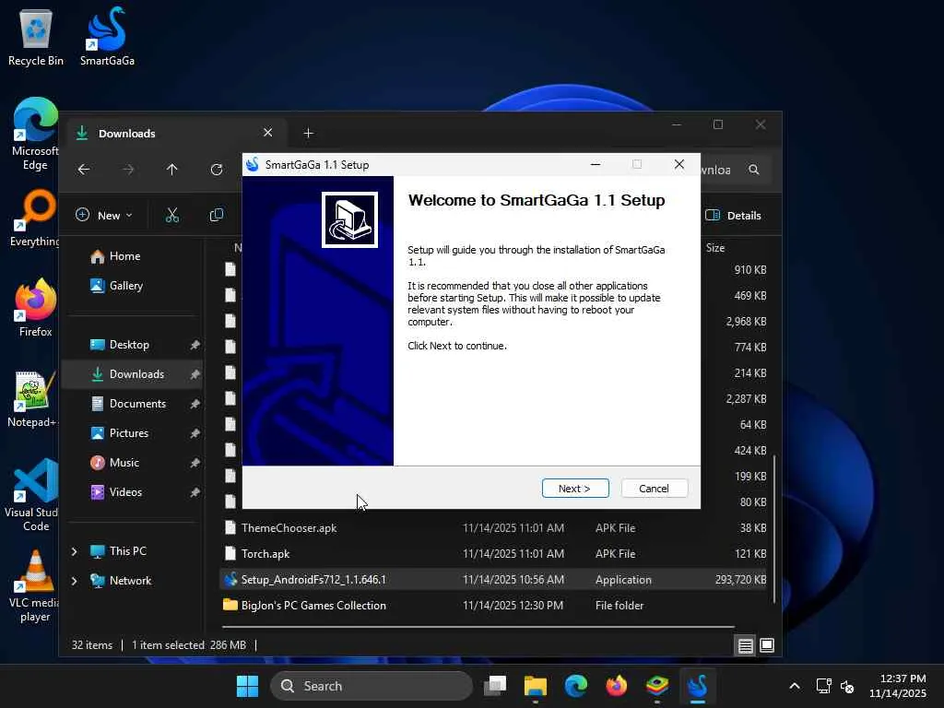Open taskbar clock and date
This screenshot has height=708, width=944.
(898, 686)
